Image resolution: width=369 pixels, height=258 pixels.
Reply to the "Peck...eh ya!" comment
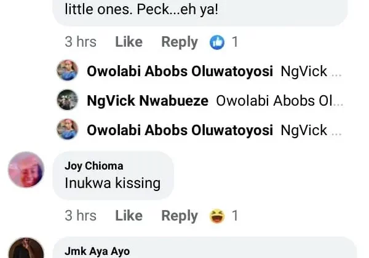179,42
